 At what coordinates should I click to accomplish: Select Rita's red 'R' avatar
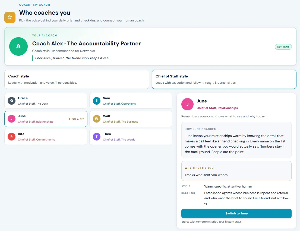pyautogui.click(x=11, y=137)
